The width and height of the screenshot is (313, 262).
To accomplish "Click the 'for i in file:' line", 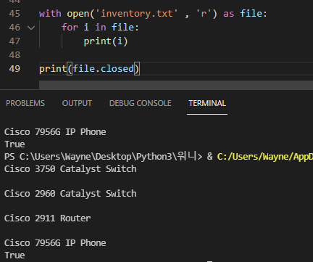I will [100, 28].
